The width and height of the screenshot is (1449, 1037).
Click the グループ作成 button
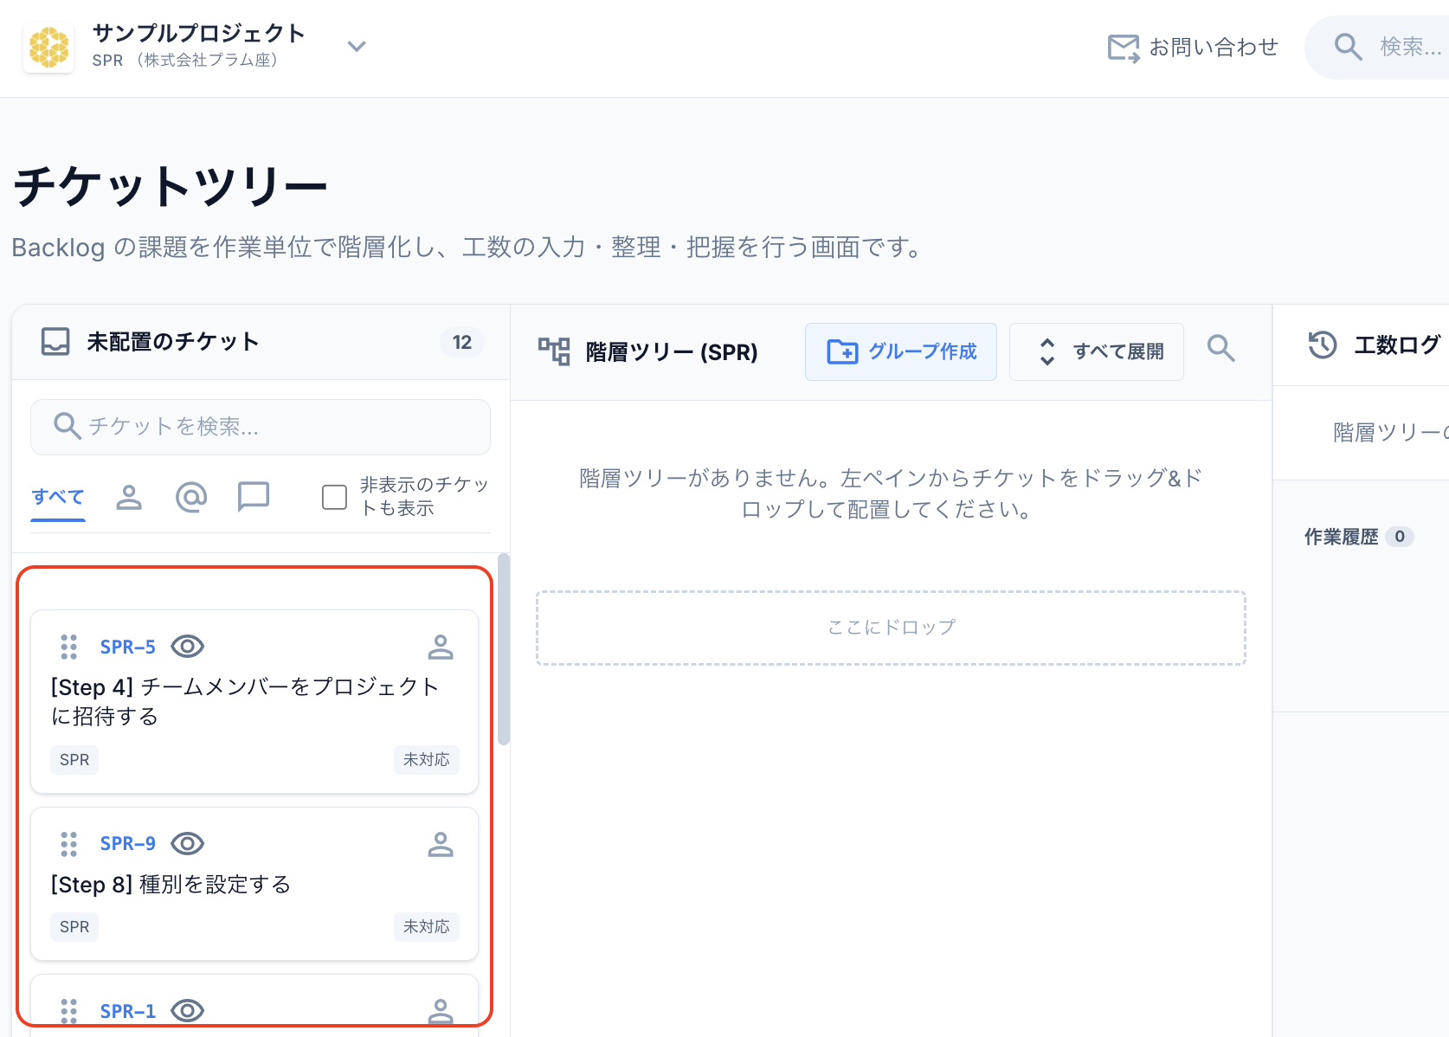tap(900, 351)
